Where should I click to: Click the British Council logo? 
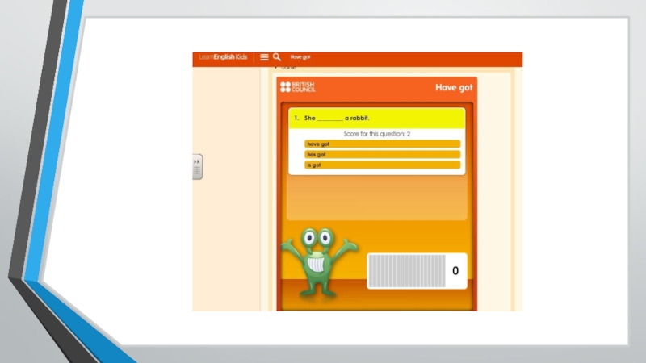click(297, 87)
